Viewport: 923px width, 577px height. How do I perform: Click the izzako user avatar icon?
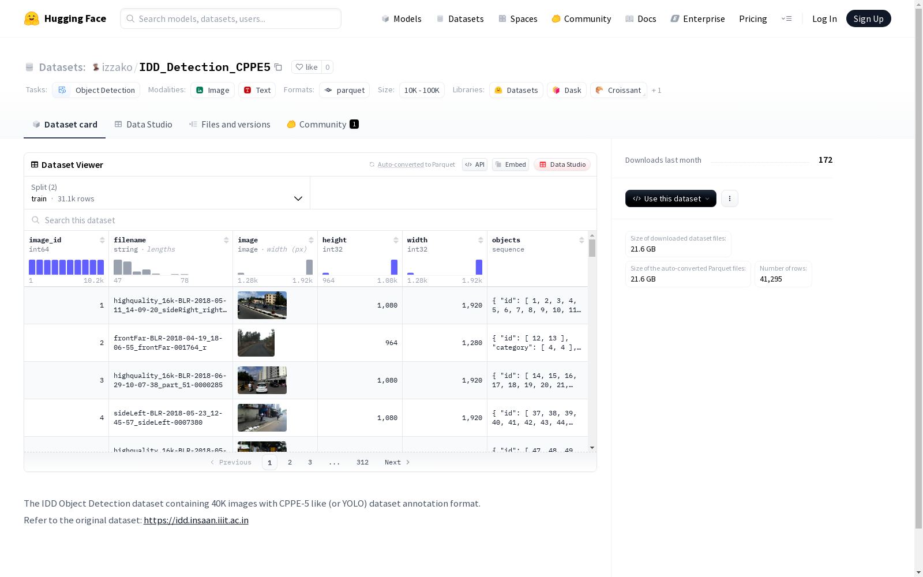click(96, 67)
